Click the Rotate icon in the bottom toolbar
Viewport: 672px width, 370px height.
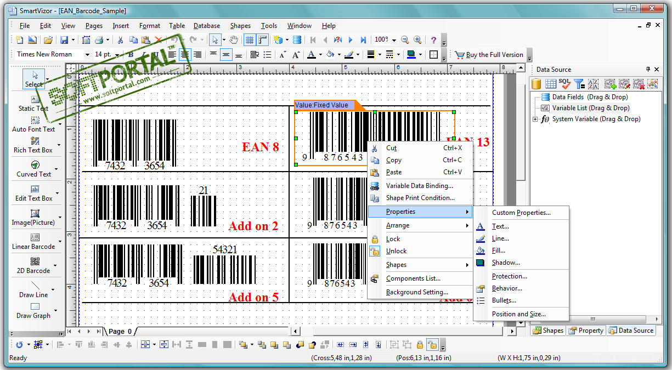20,345
